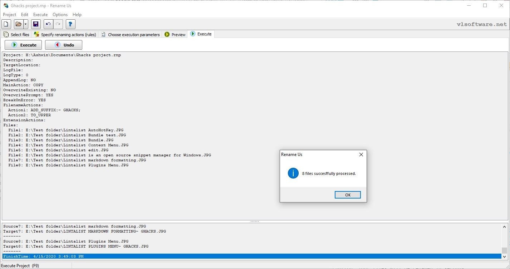
Task: Switch to the Preview tab
Action: [x=175, y=35]
